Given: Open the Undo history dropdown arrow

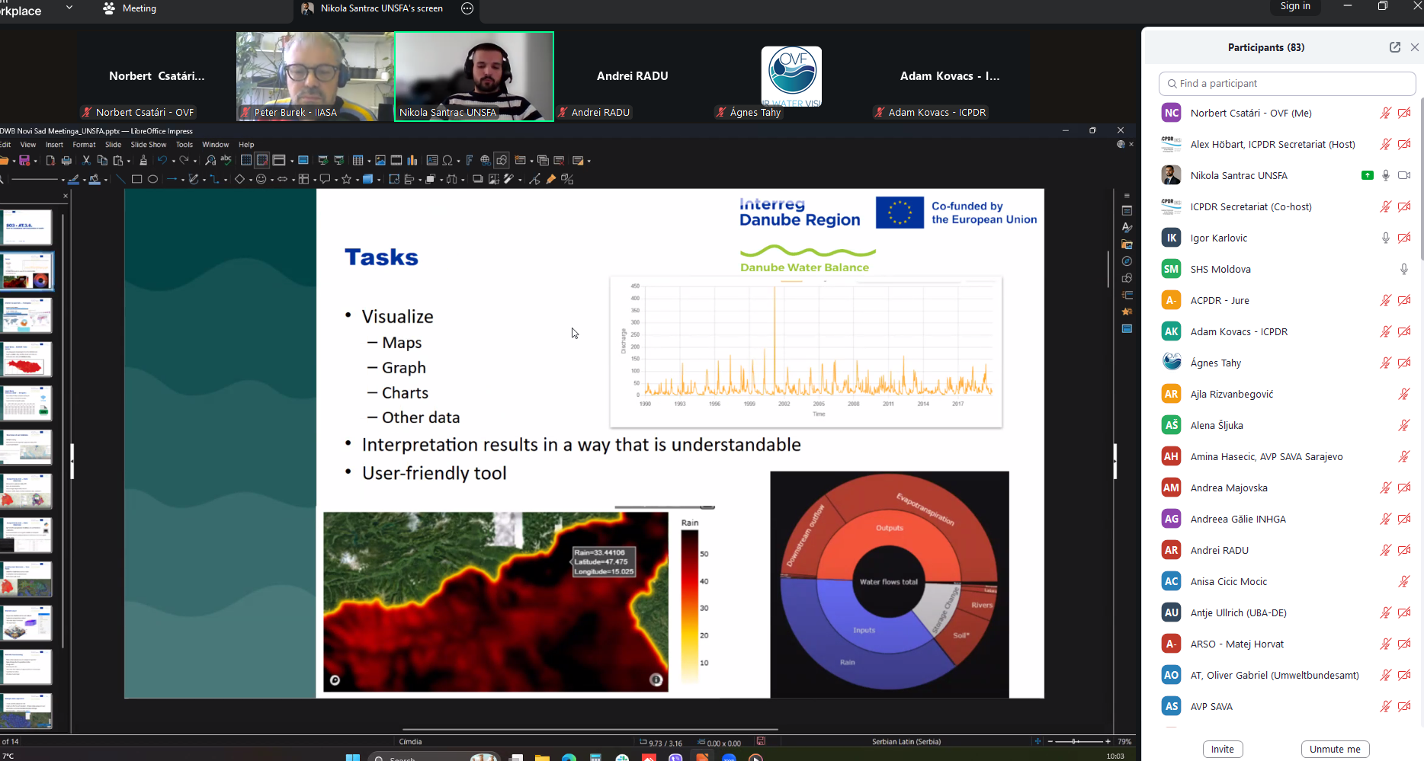Looking at the screenshot, I should (174, 161).
